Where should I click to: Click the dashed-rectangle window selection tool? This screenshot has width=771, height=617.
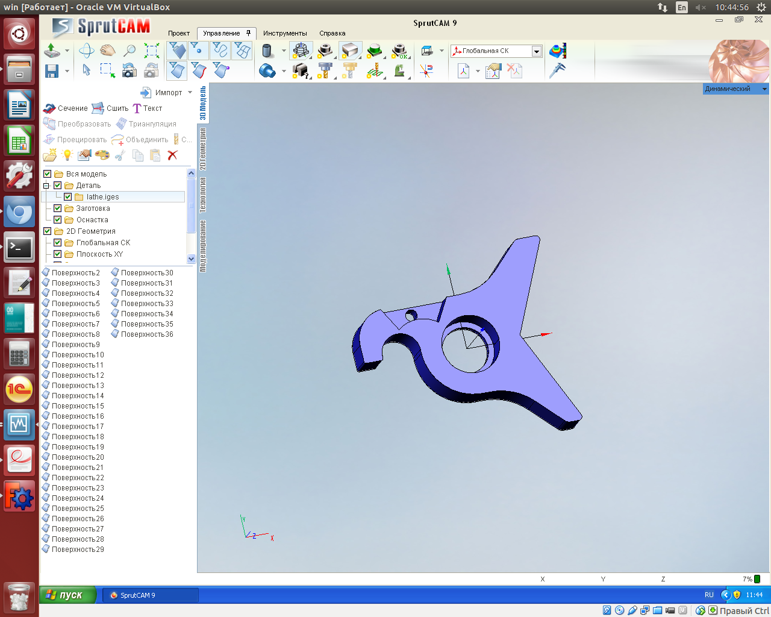pyautogui.click(x=108, y=70)
